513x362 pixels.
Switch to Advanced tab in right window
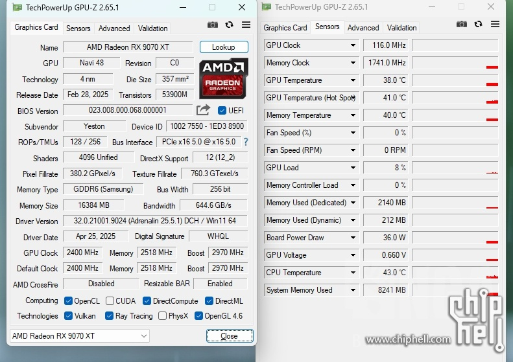click(363, 28)
